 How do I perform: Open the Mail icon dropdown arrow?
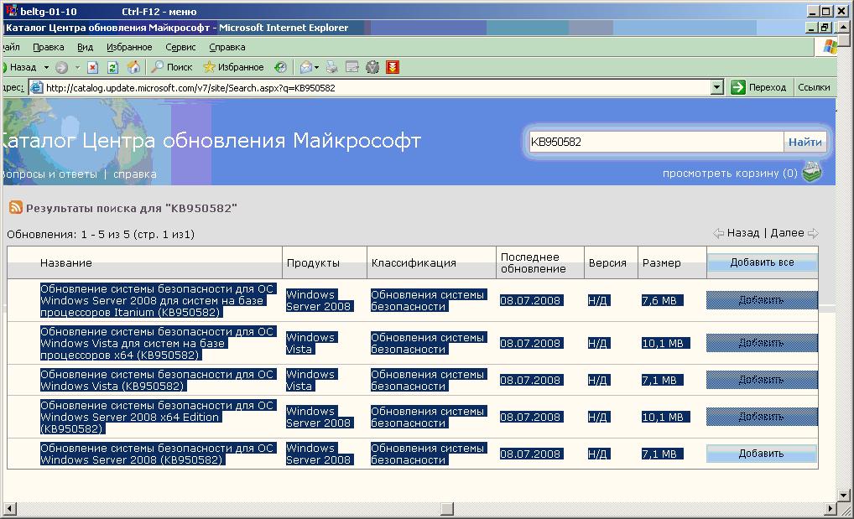coord(316,68)
